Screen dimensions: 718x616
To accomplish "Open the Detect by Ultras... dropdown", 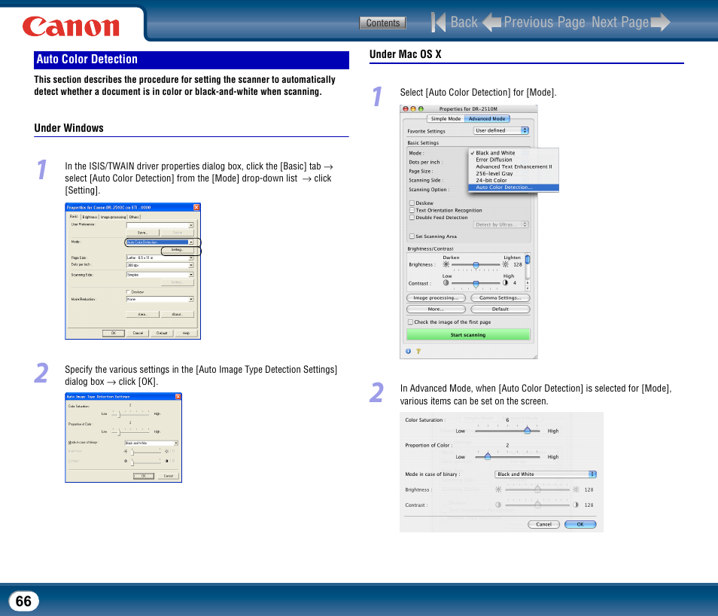I will [x=501, y=224].
